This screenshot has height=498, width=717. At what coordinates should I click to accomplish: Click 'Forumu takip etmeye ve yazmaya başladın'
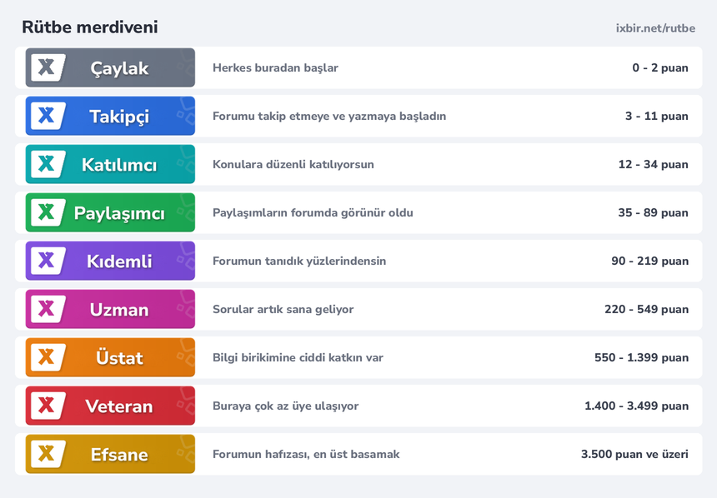tap(329, 116)
